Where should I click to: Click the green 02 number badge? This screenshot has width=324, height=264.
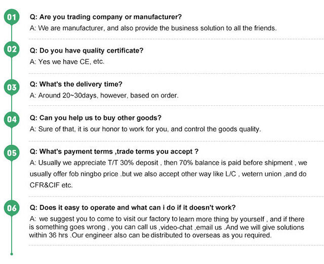pos(11,50)
